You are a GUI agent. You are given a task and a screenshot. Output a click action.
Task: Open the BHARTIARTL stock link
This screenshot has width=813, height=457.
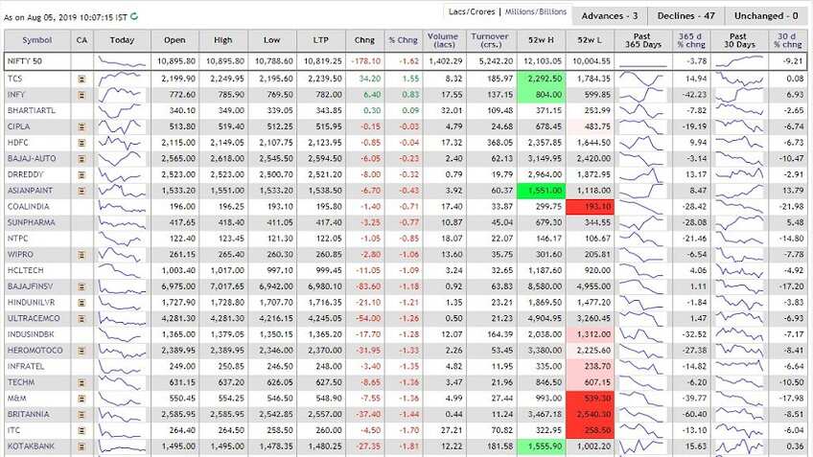(31, 111)
